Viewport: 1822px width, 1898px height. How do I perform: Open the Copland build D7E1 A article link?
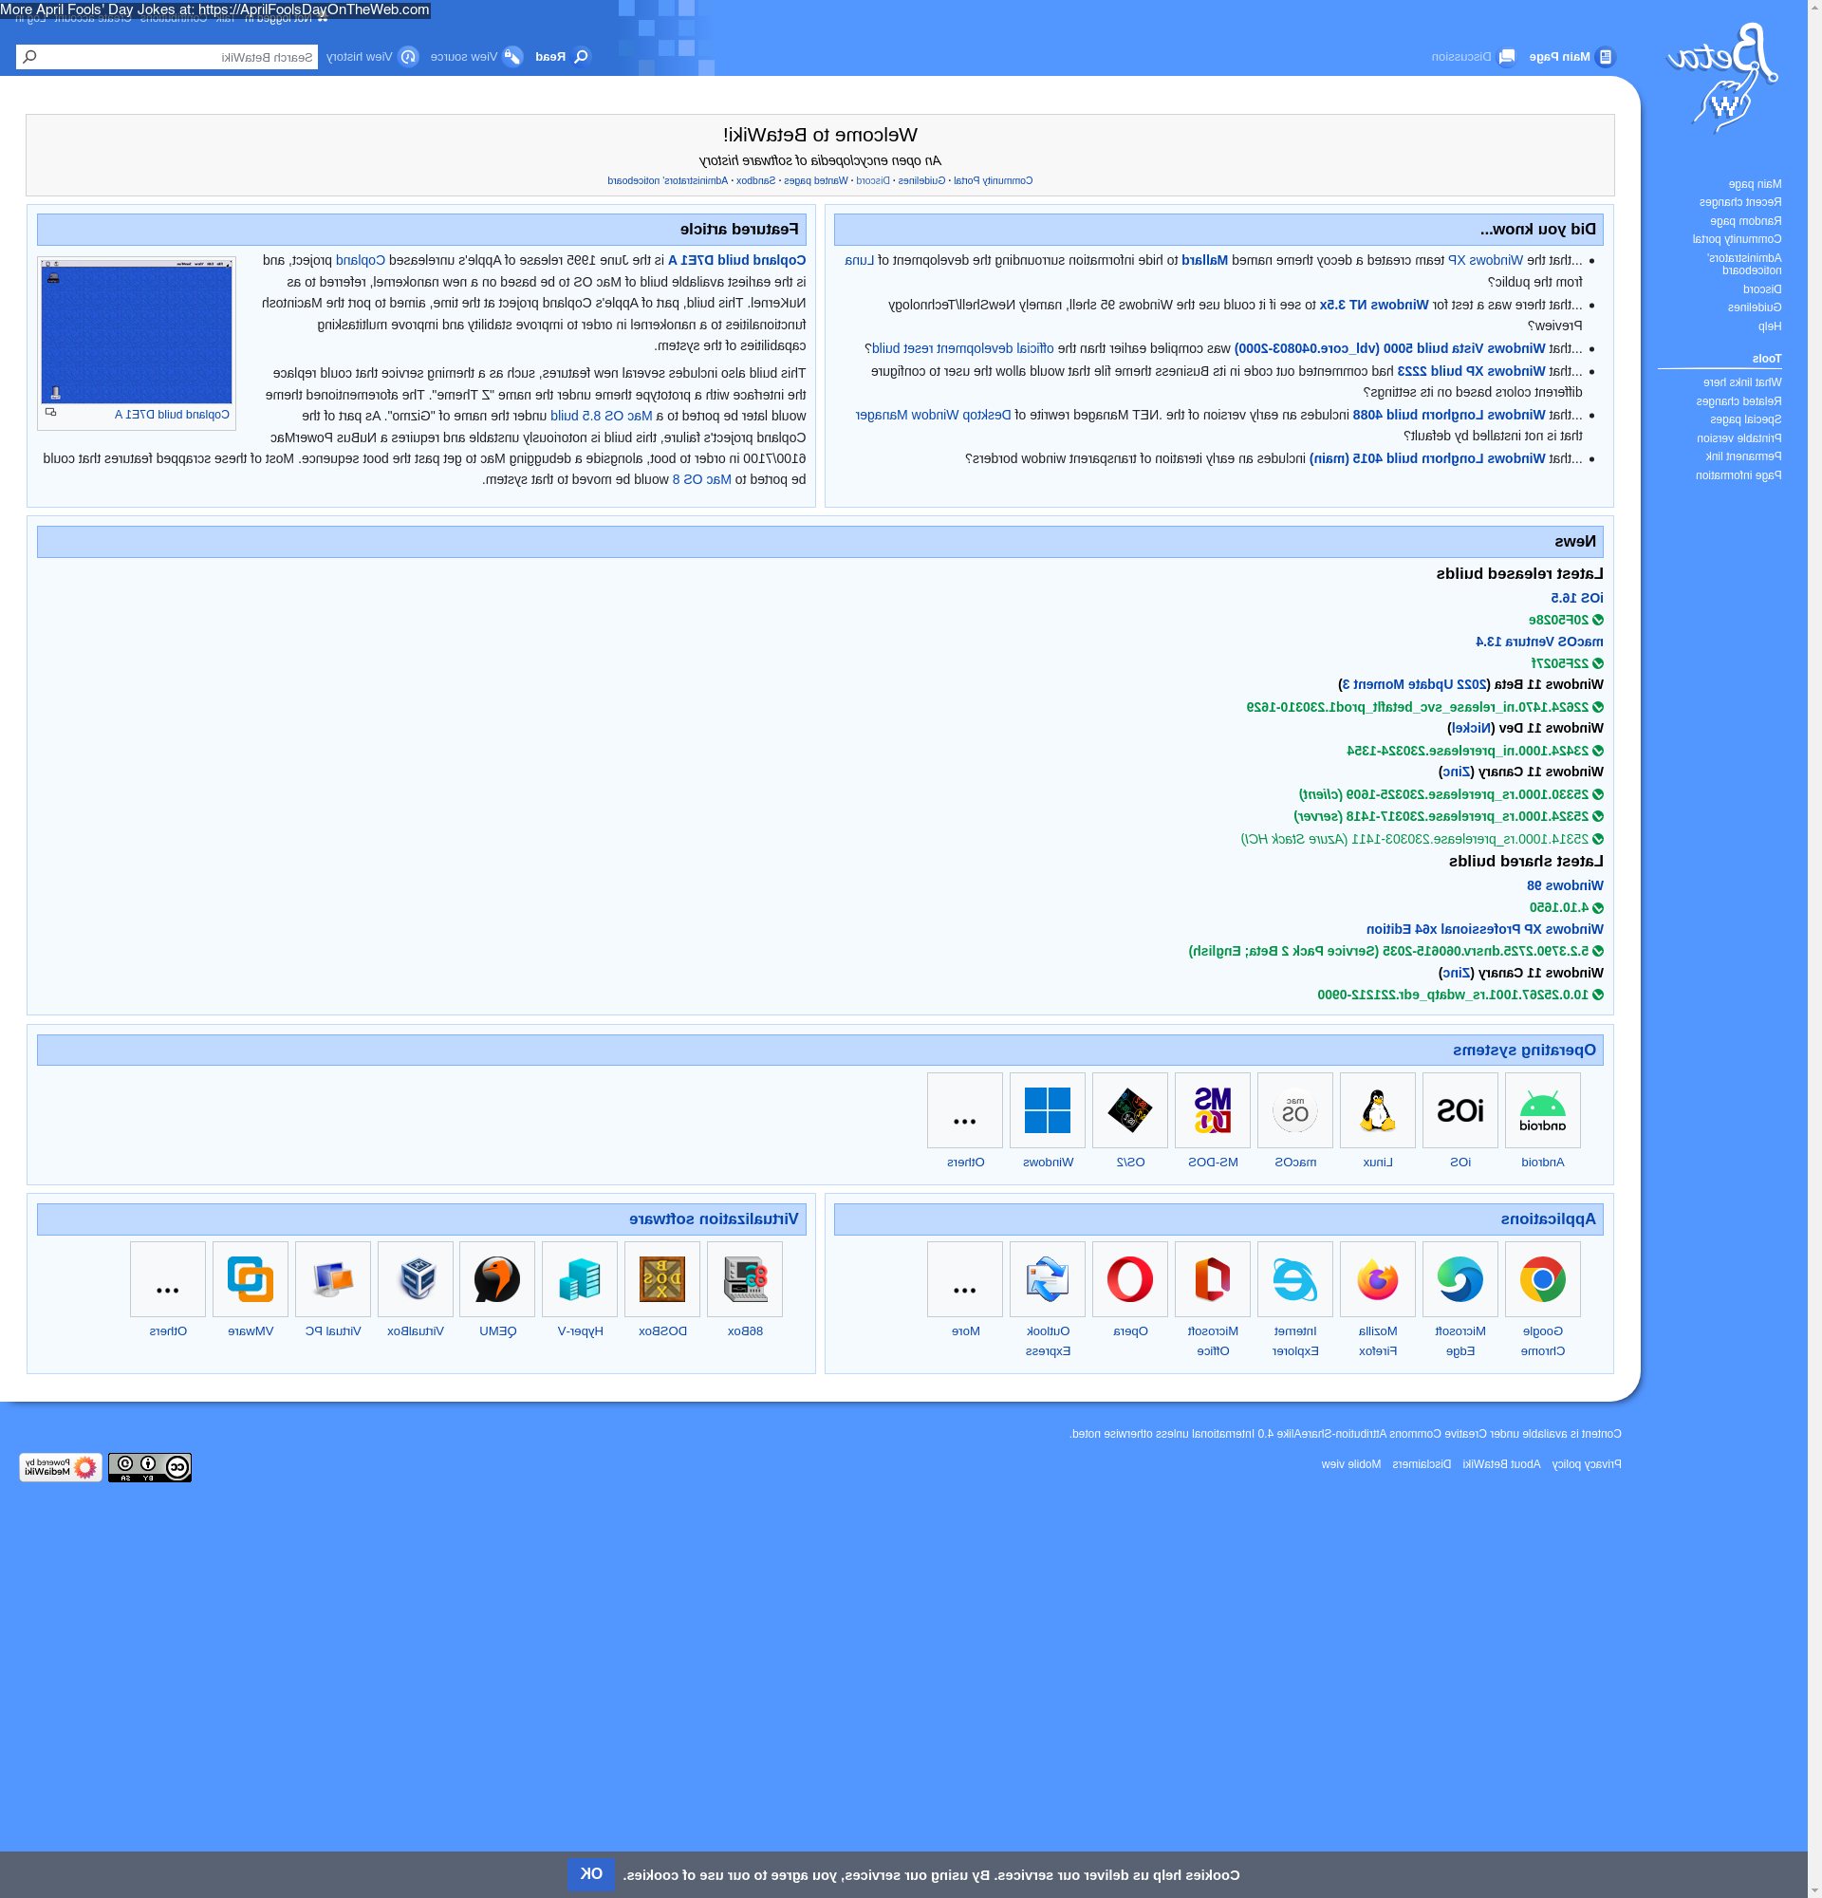pyautogui.click(x=736, y=260)
